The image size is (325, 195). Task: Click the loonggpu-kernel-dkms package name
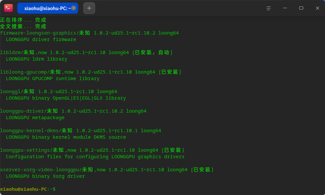29,131
